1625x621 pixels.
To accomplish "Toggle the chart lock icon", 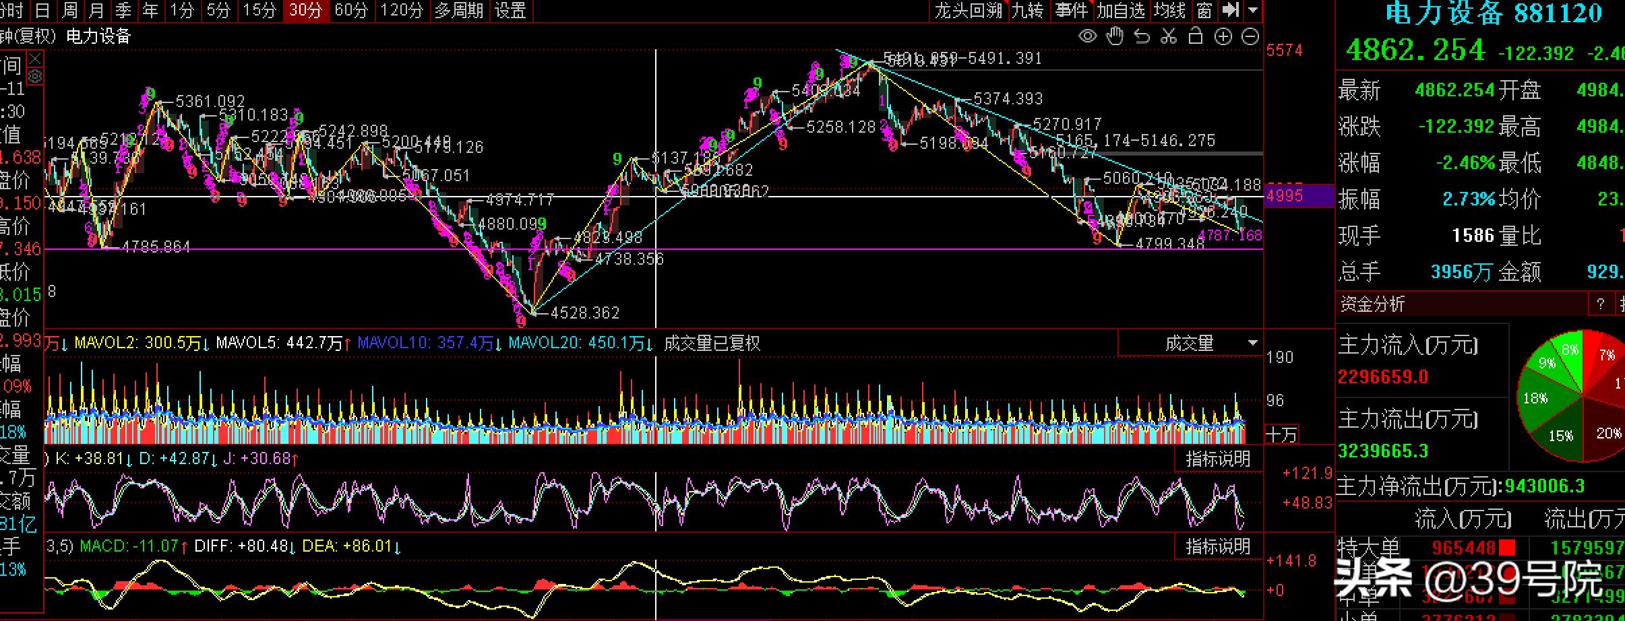I will click(x=1196, y=36).
